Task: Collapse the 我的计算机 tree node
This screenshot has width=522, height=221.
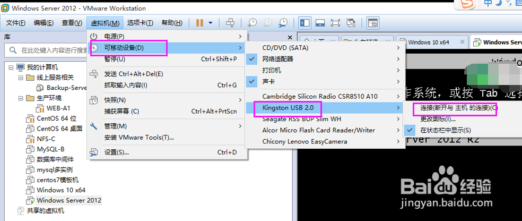Action: coord(11,67)
